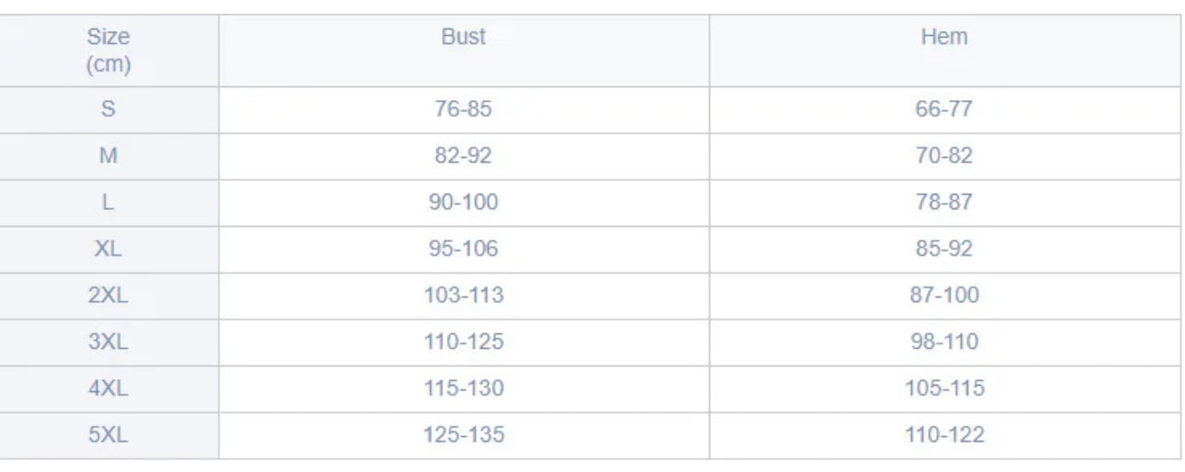Click the 103-113 bust value for 2XL
This screenshot has height=472, width=1185.
(x=463, y=295)
